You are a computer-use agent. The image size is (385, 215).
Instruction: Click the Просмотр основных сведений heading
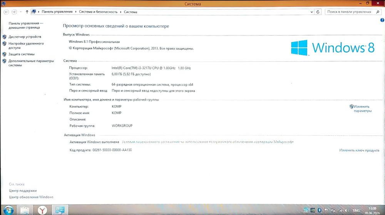[116, 26]
